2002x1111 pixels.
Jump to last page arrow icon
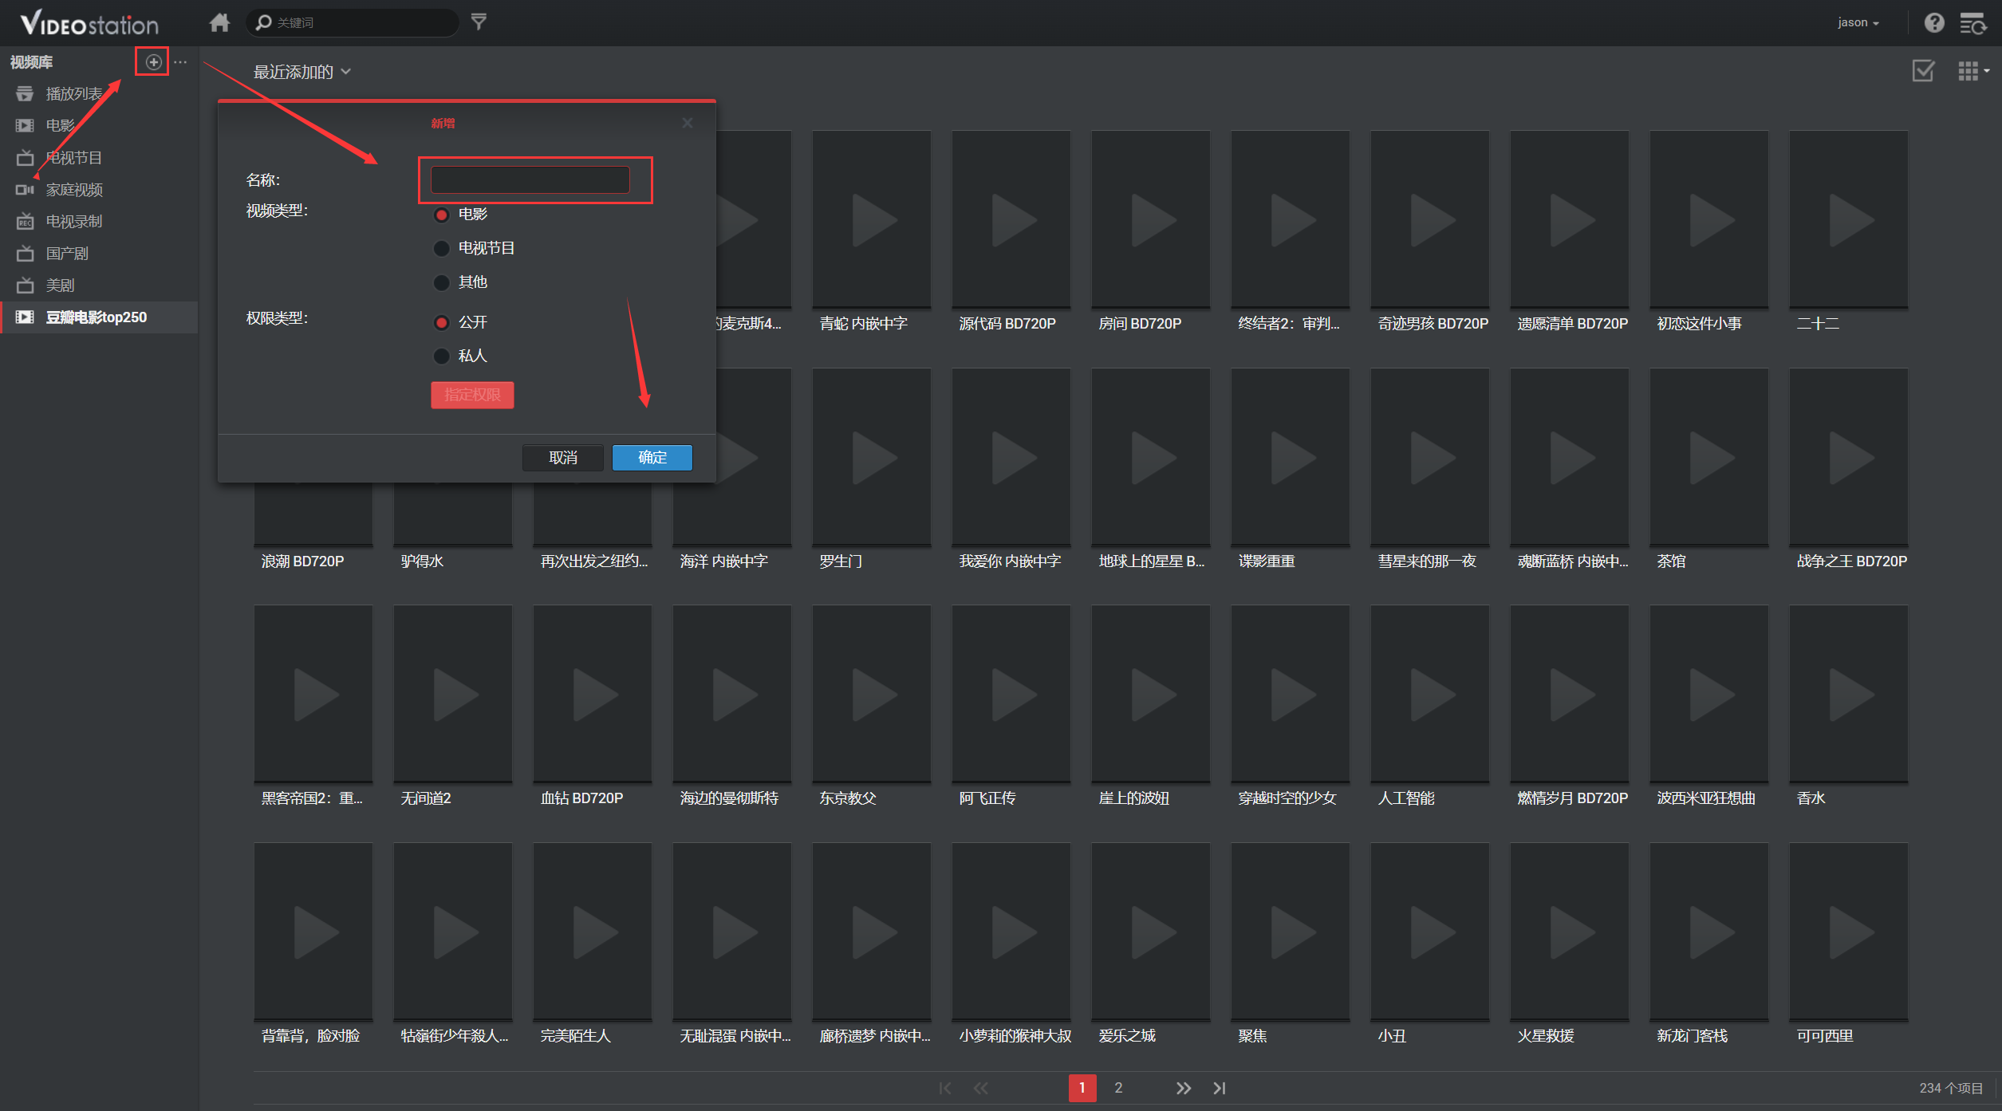(x=1219, y=1088)
